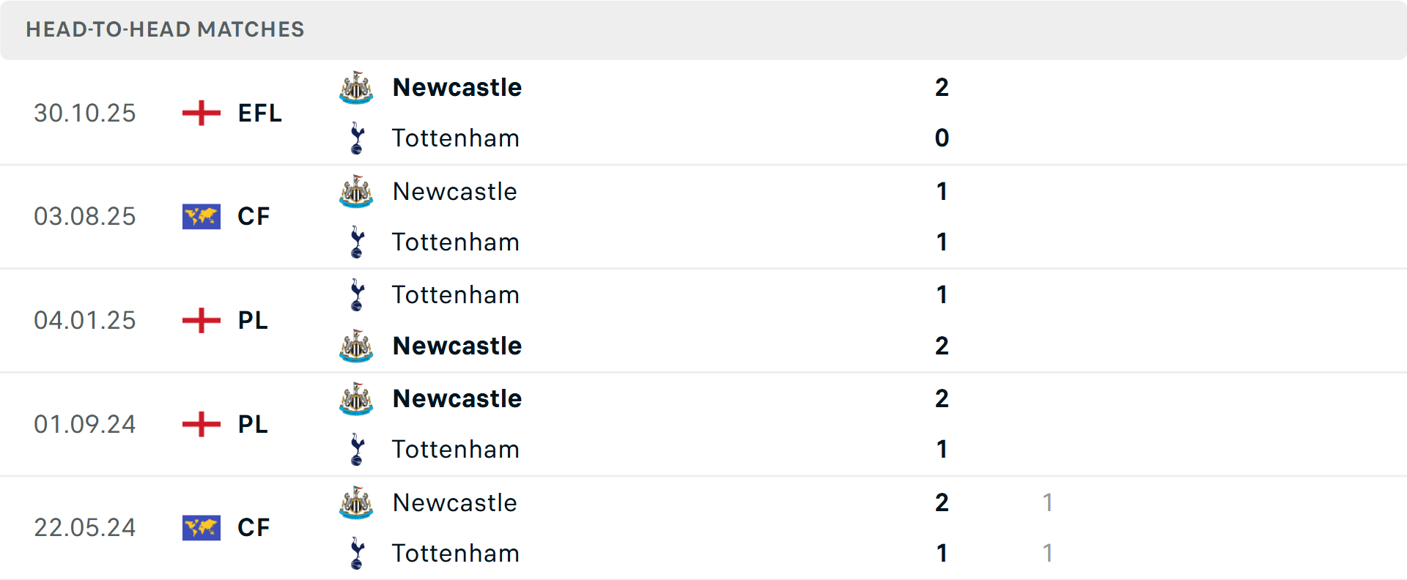Image resolution: width=1407 pixels, height=580 pixels.
Task: Click the Newcastle crest in the 30.10.25 row
Action: 355,88
